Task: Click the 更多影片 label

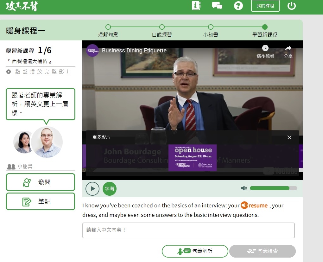Action: point(101,137)
